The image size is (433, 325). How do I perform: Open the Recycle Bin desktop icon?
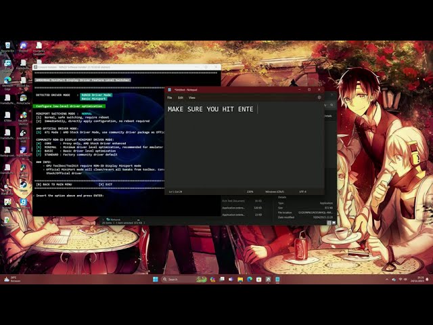pyautogui.click(x=7, y=46)
